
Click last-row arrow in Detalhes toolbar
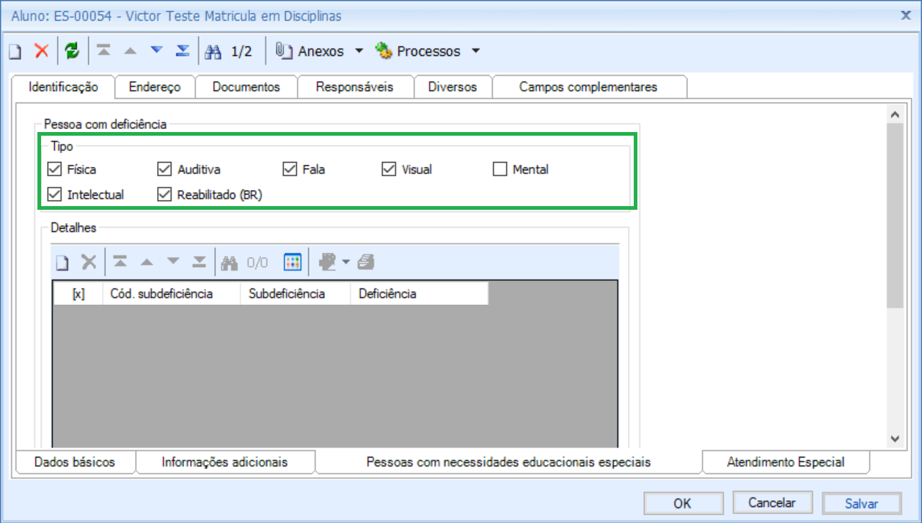pyautogui.click(x=199, y=262)
